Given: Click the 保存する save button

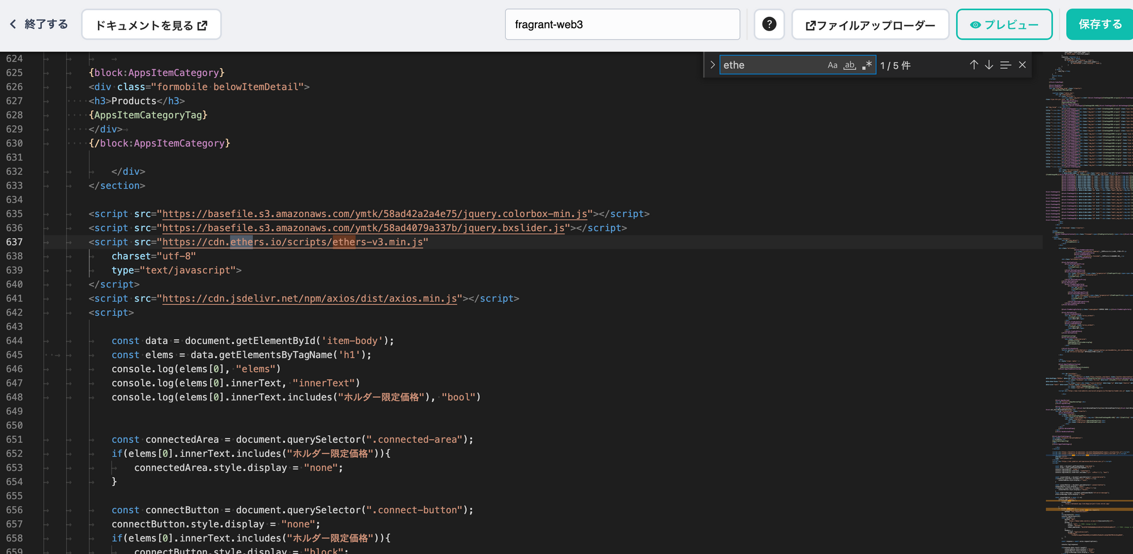Looking at the screenshot, I should [x=1100, y=24].
